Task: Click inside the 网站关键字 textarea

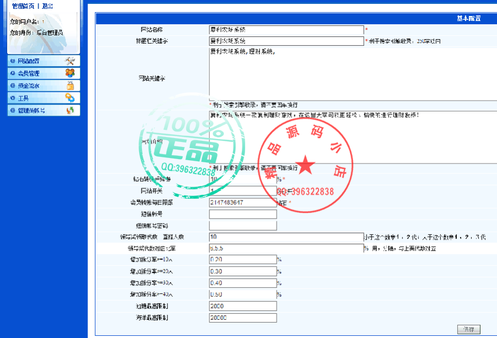Action: (x=353, y=74)
